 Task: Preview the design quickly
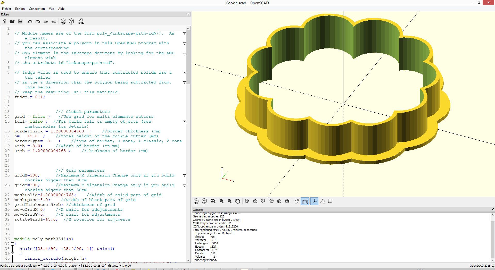click(x=63, y=21)
